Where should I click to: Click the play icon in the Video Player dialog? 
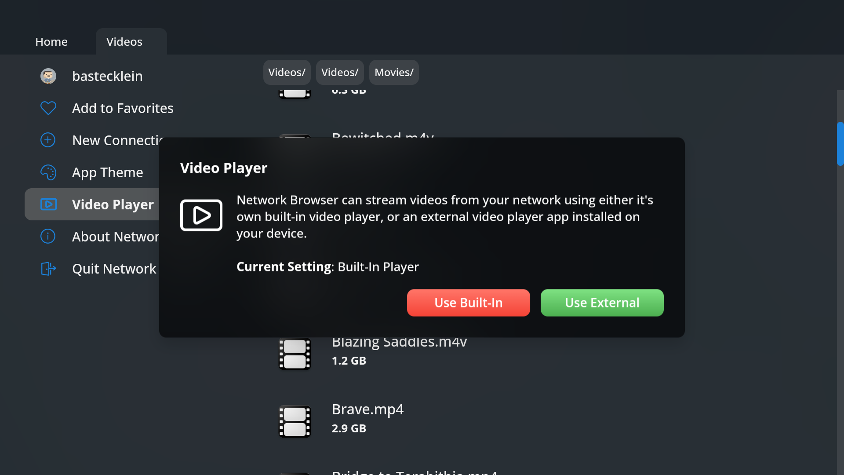click(x=201, y=215)
